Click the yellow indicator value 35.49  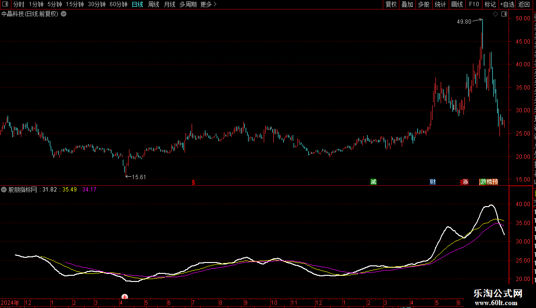click(69, 190)
